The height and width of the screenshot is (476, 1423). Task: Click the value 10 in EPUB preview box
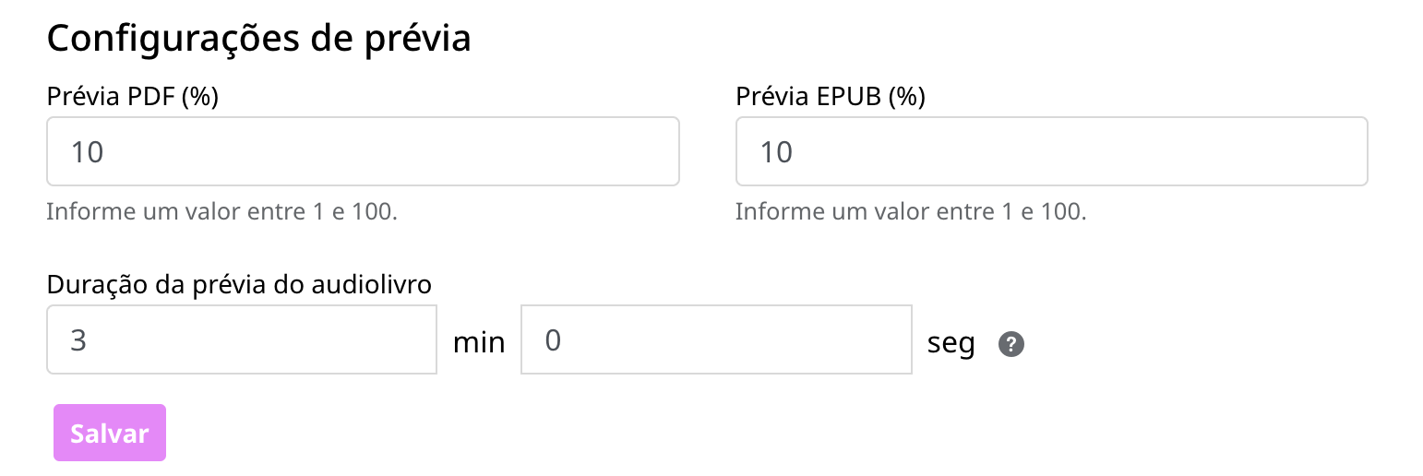point(776,151)
